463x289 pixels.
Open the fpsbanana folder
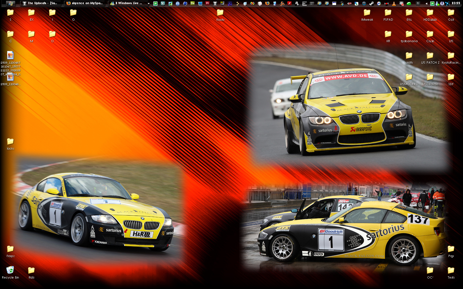tap(409, 36)
